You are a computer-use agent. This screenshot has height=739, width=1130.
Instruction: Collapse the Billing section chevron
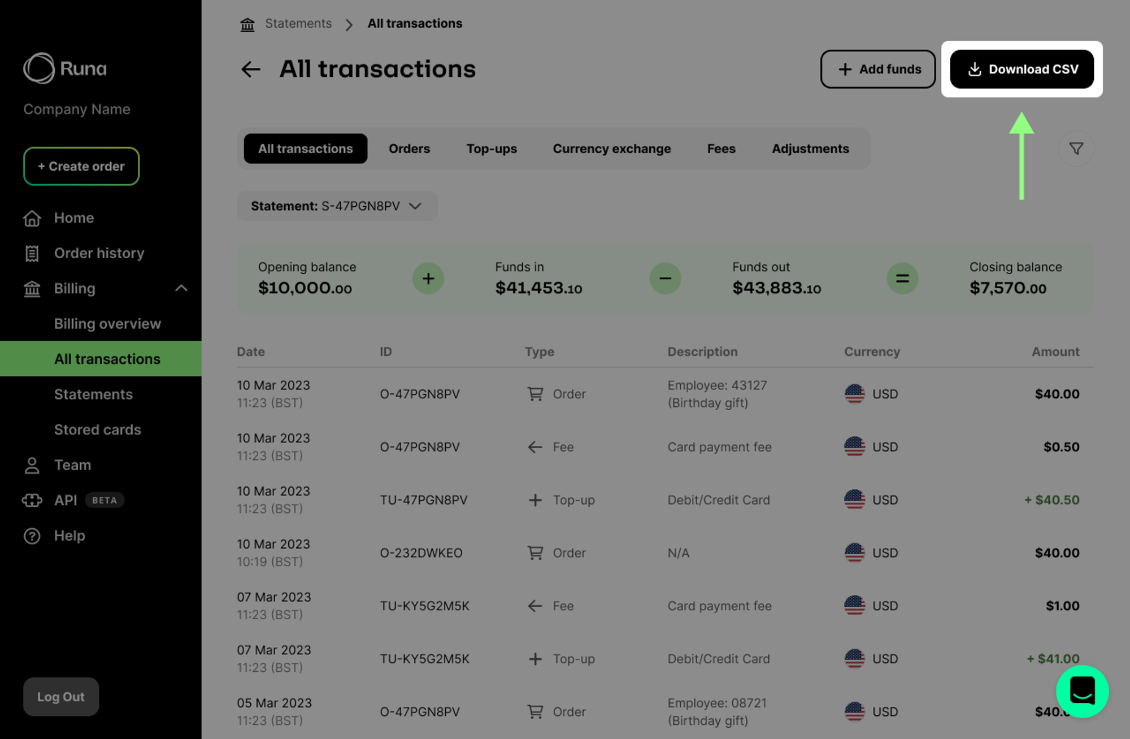(181, 288)
